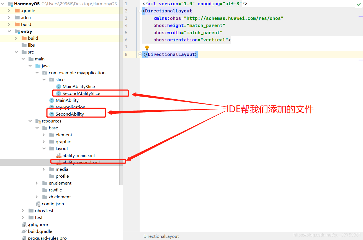Screen dimensions: 363x240
Task: Select ability_second.xml layout file
Action: tap(81, 162)
